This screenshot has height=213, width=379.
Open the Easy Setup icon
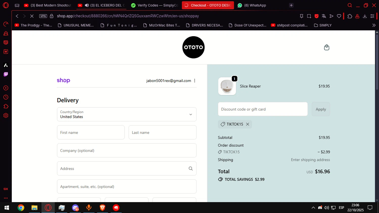pyautogui.click(x=372, y=16)
